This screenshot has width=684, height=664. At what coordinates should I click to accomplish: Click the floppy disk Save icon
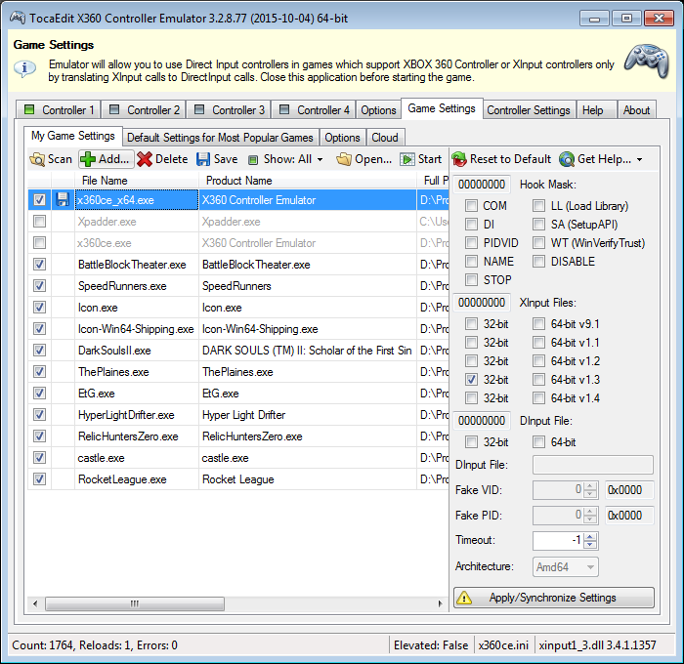203,159
